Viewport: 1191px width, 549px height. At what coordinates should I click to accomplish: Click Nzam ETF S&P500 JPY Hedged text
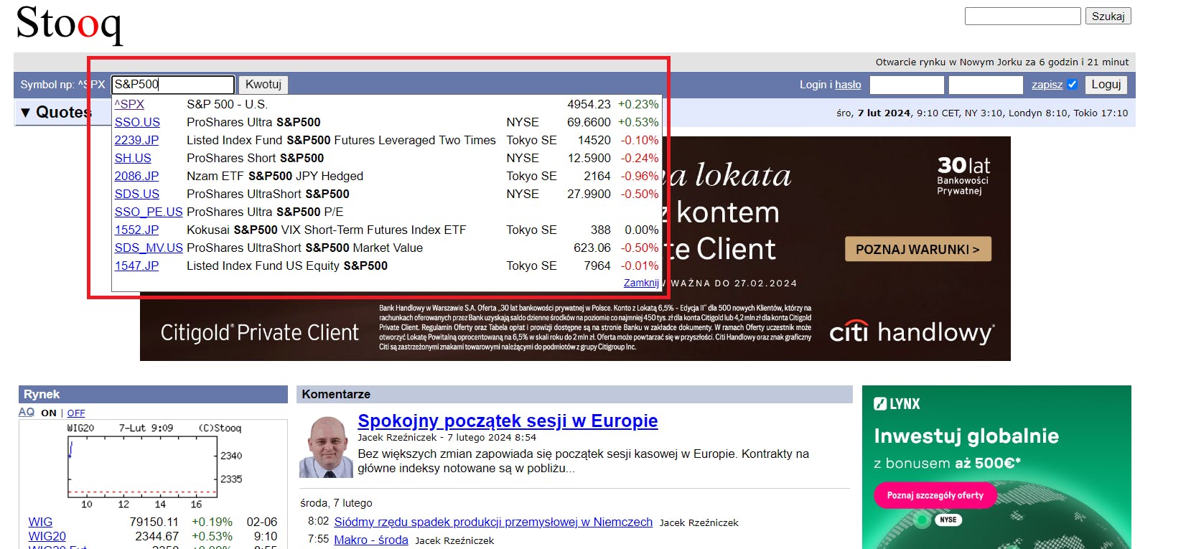pyautogui.click(x=275, y=176)
